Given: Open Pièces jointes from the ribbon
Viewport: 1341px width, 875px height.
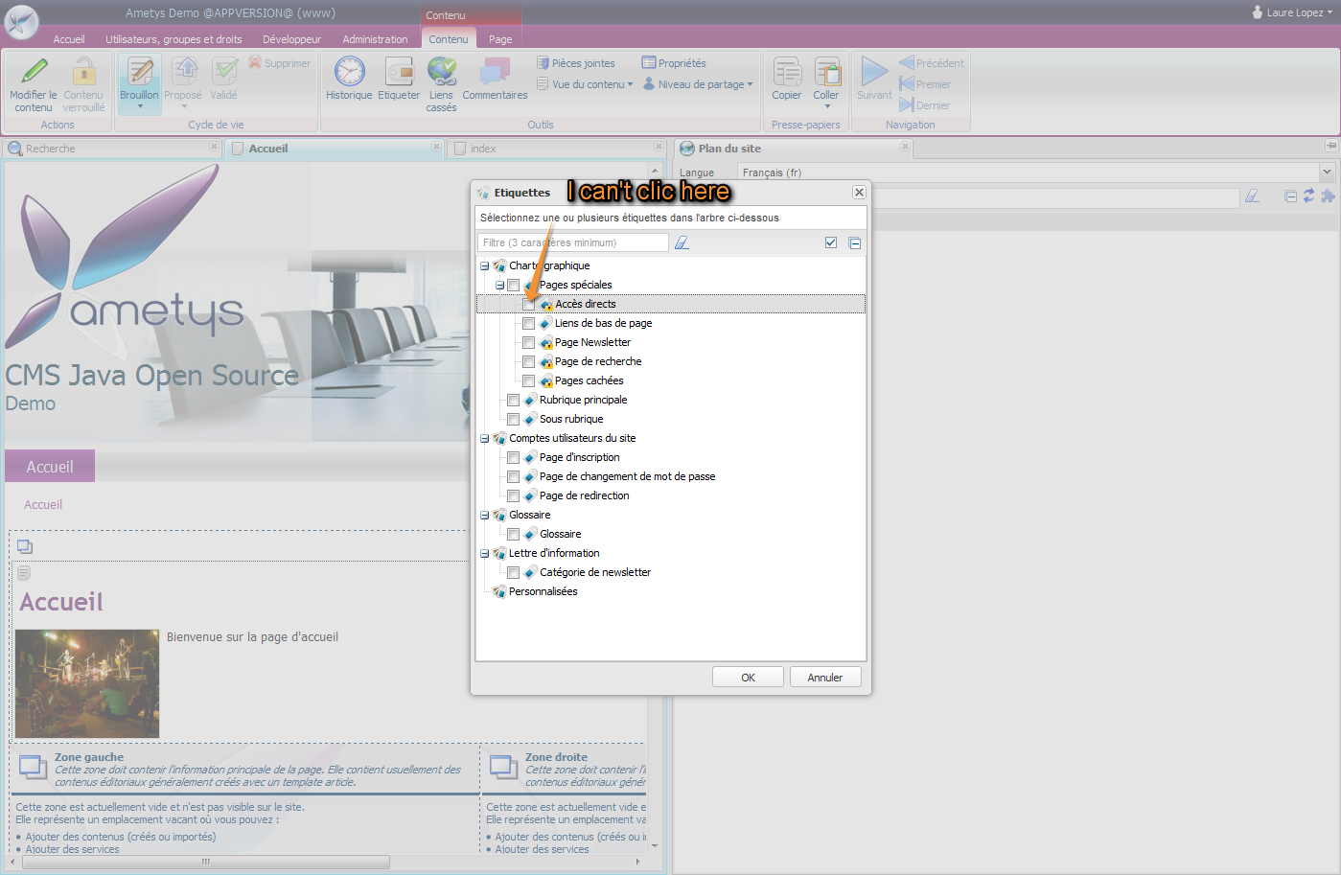Looking at the screenshot, I should click(576, 63).
